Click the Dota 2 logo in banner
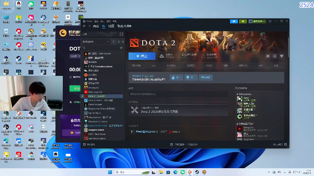The image size is (314, 176). [x=152, y=43]
